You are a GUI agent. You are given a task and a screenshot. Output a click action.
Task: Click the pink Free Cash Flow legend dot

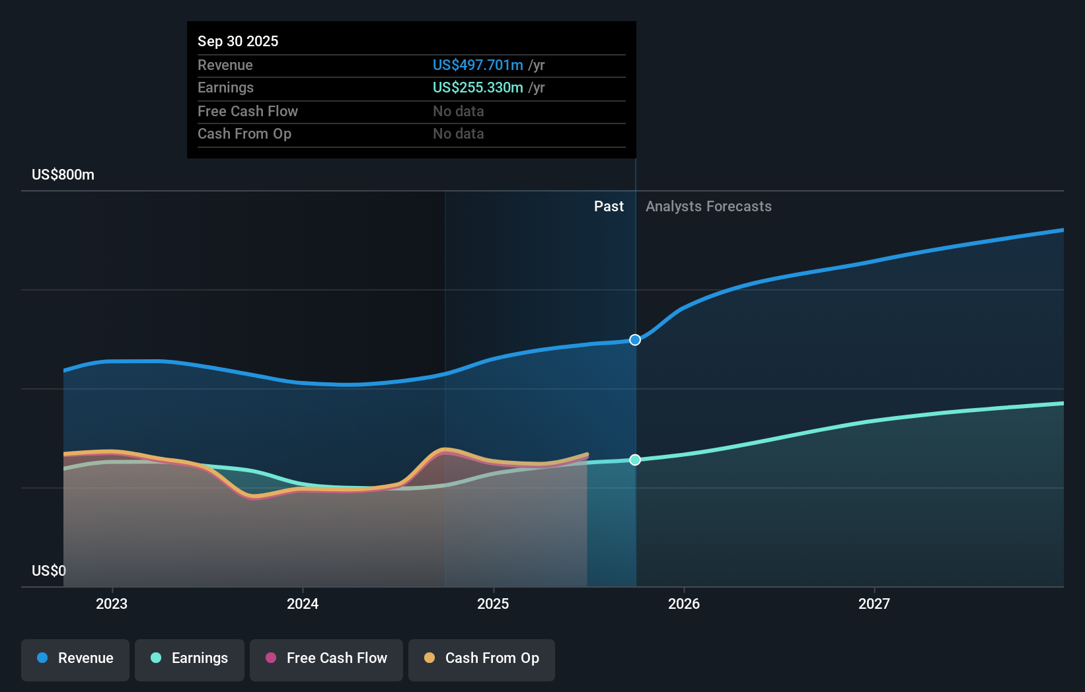[x=270, y=658]
